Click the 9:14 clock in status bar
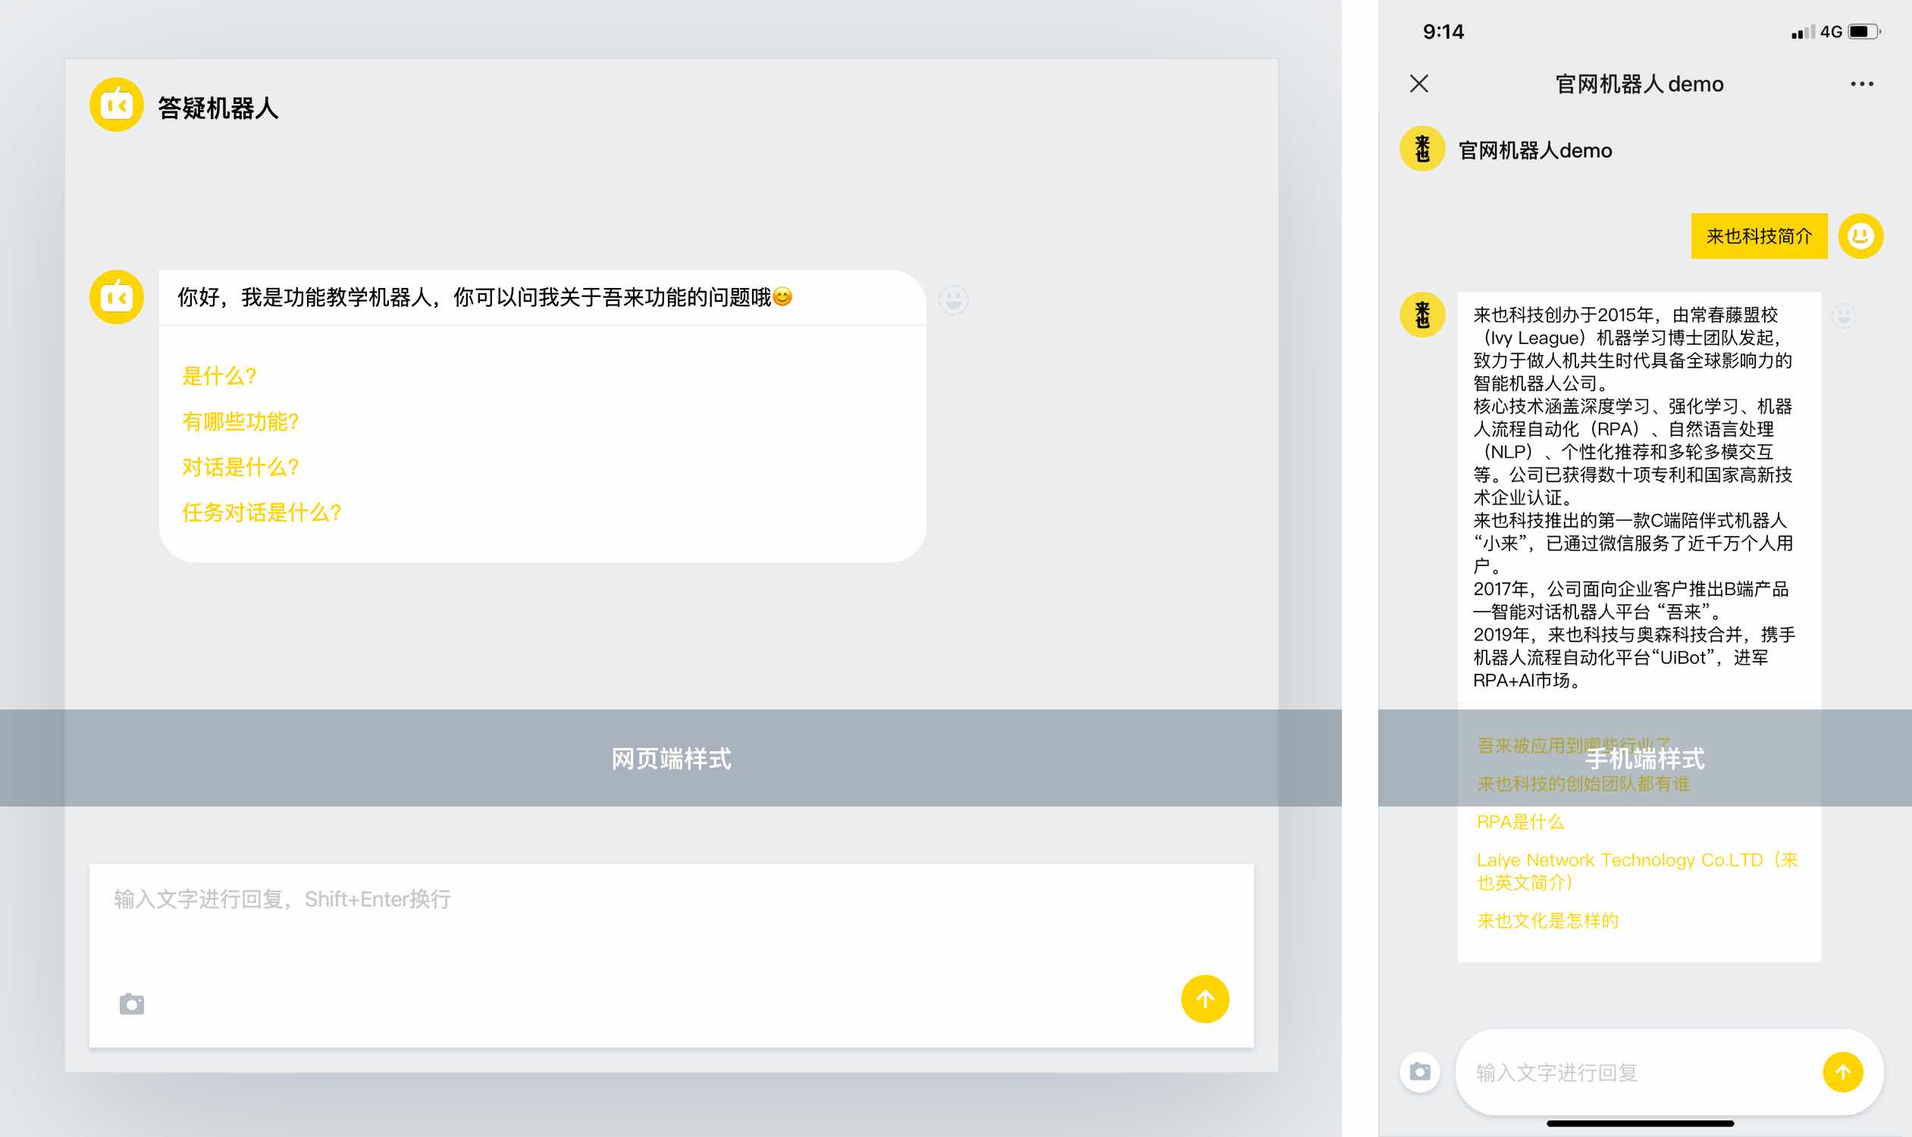Image resolution: width=1912 pixels, height=1137 pixels. [x=1443, y=31]
